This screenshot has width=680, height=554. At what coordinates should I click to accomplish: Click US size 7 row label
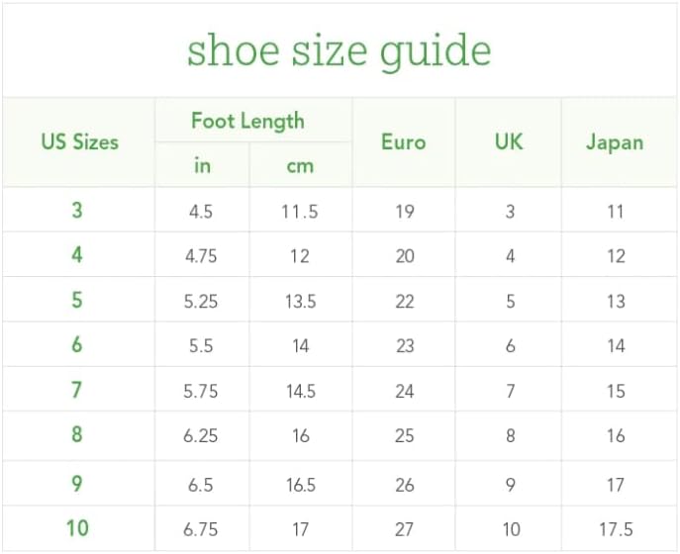(77, 391)
